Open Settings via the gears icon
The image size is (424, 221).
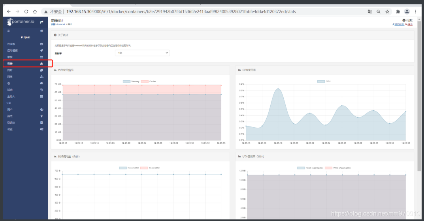(41, 129)
